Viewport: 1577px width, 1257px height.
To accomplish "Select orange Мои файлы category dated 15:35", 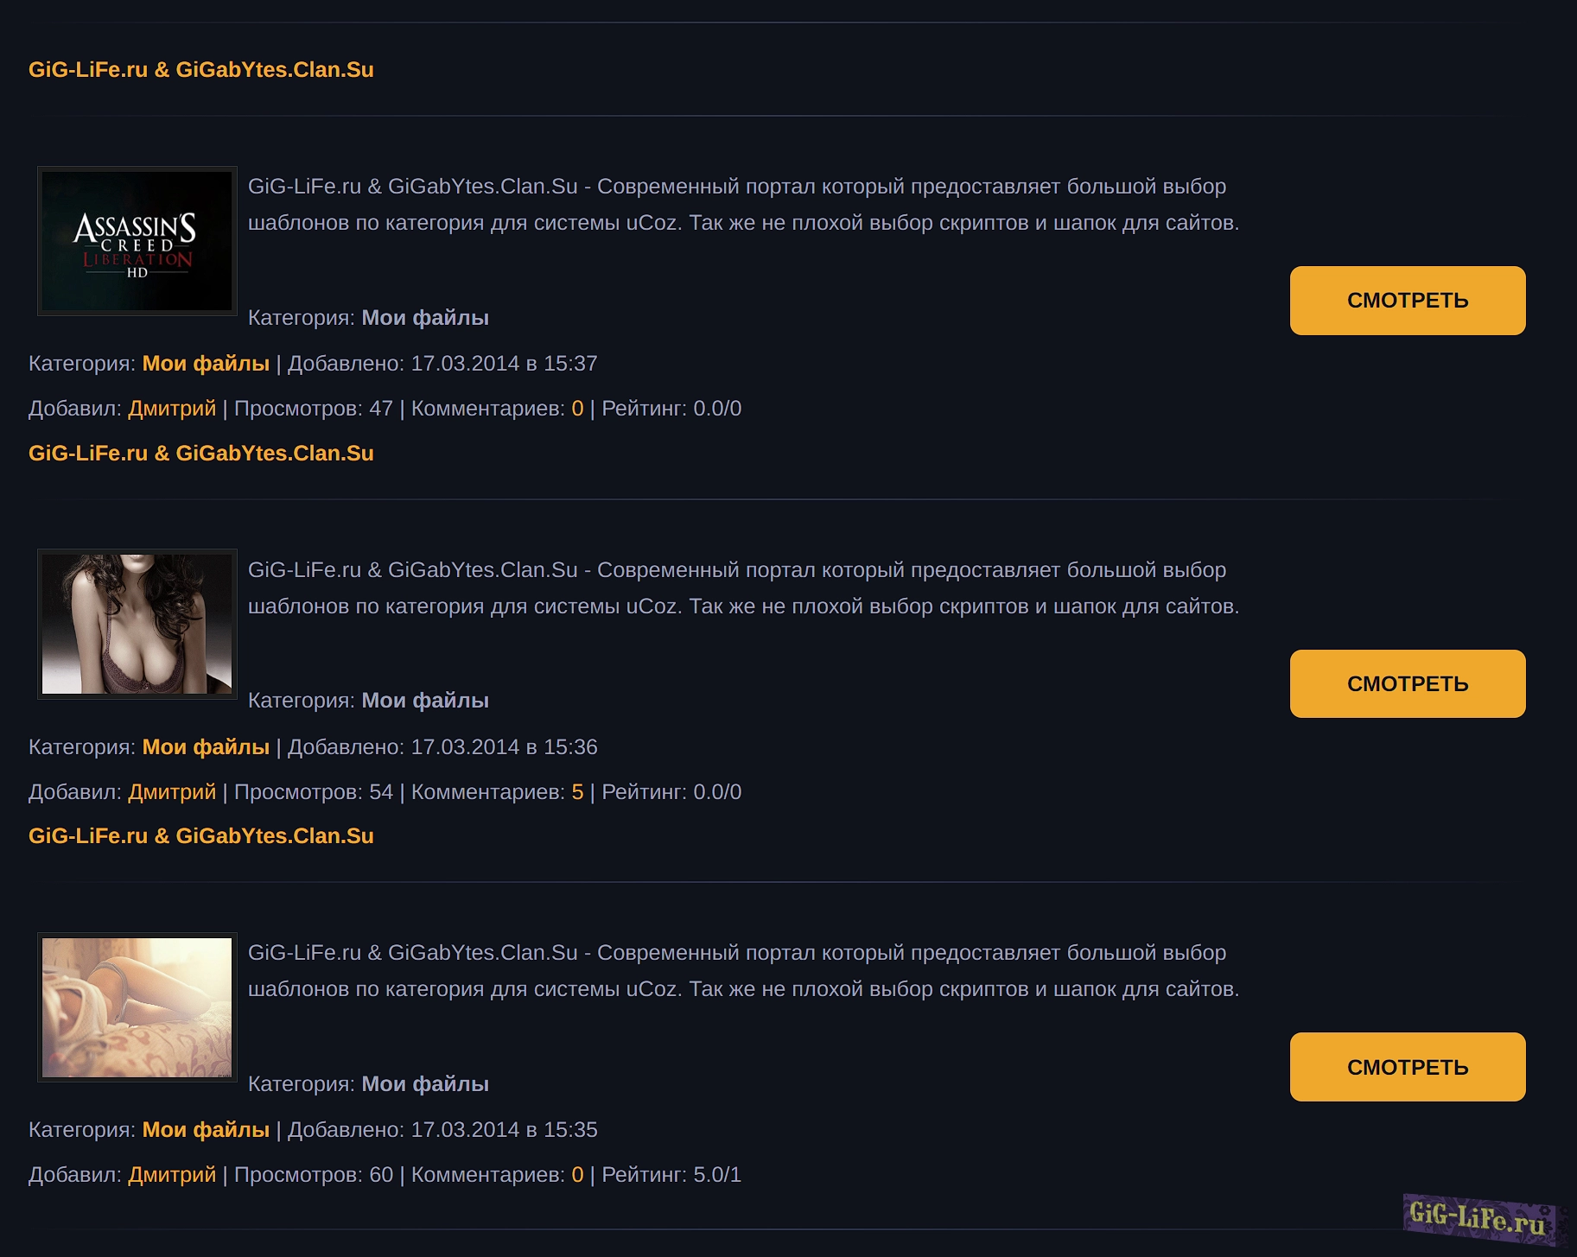I will (x=206, y=1130).
